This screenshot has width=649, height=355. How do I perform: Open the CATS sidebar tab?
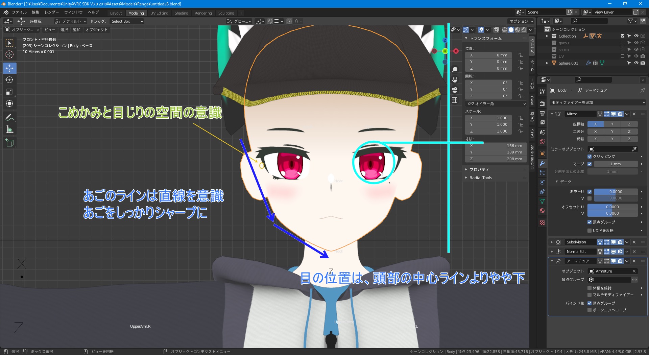pyautogui.click(x=532, y=134)
